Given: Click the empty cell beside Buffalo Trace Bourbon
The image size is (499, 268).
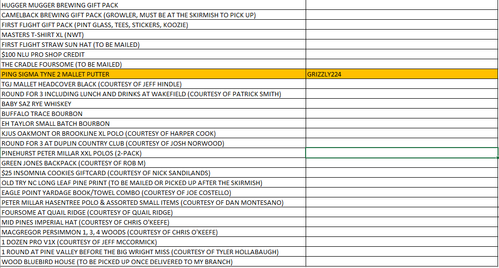Looking at the screenshot, I should tap(402, 114).
